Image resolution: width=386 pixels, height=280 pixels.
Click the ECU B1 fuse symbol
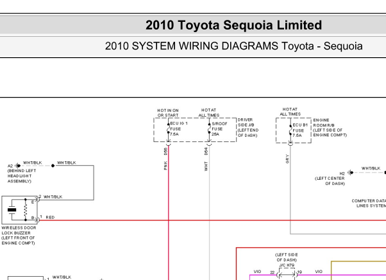pyautogui.click(x=290, y=130)
